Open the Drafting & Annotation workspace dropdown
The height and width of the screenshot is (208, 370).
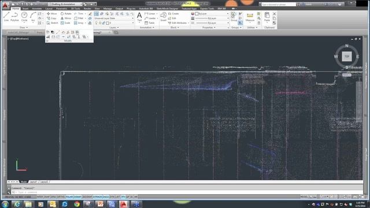click(65, 4)
